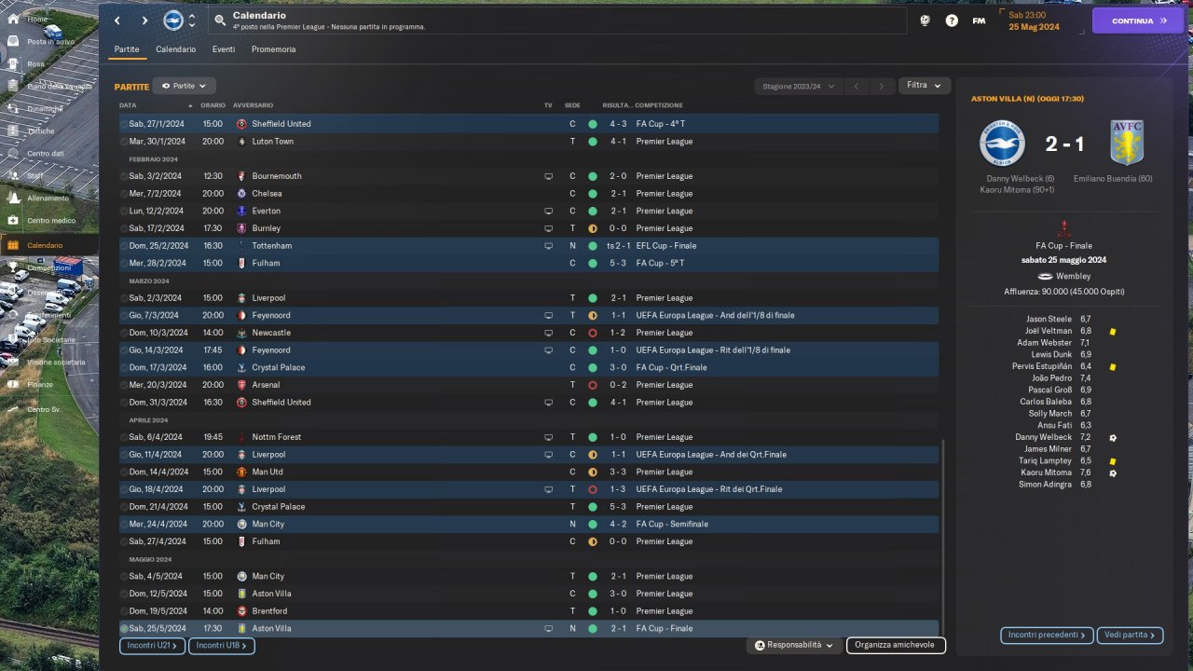The height and width of the screenshot is (671, 1193).
Task: Switch to the Partite tab
Action: [127, 49]
